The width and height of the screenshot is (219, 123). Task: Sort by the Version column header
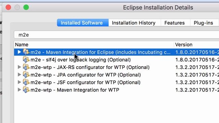pos(196,45)
